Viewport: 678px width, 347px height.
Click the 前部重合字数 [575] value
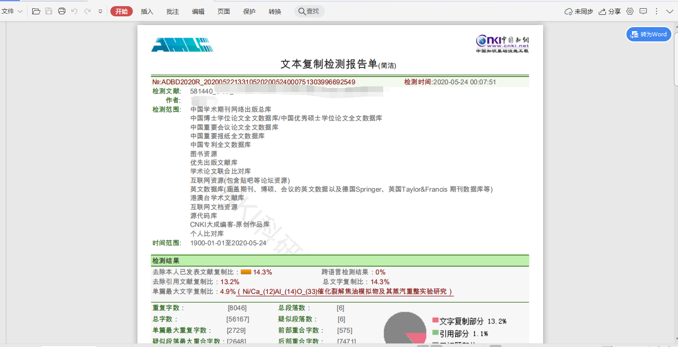coord(345,330)
